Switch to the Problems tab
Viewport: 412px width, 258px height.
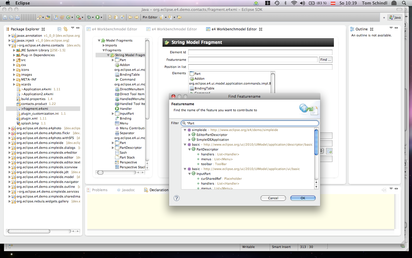click(99, 190)
